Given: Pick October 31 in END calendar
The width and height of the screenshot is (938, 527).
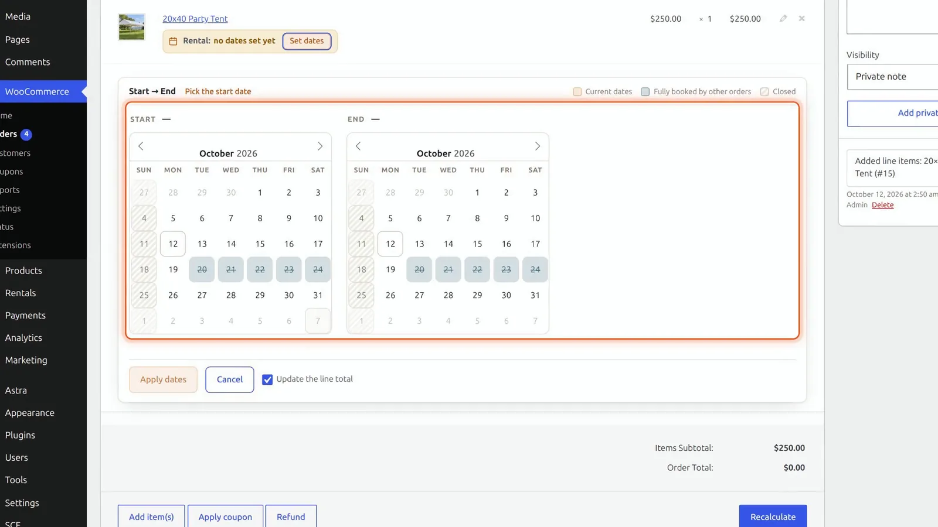Looking at the screenshot, I should [x=535, y=295].
